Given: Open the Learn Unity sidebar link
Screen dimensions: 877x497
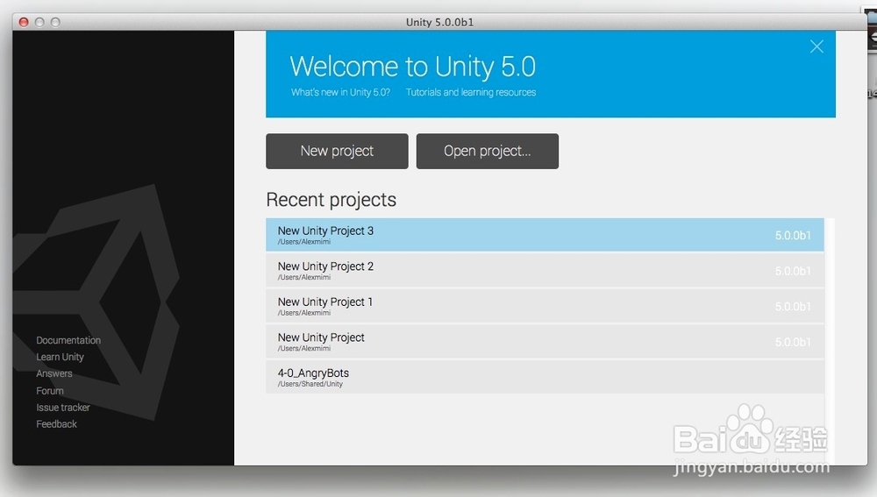Looking at the screenshot, I should click(x=60, y=357).
